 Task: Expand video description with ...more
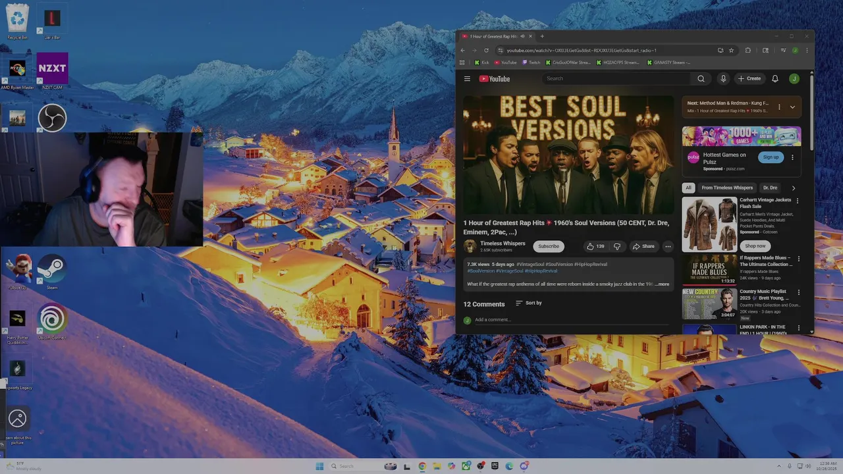[x=663, y=284]
